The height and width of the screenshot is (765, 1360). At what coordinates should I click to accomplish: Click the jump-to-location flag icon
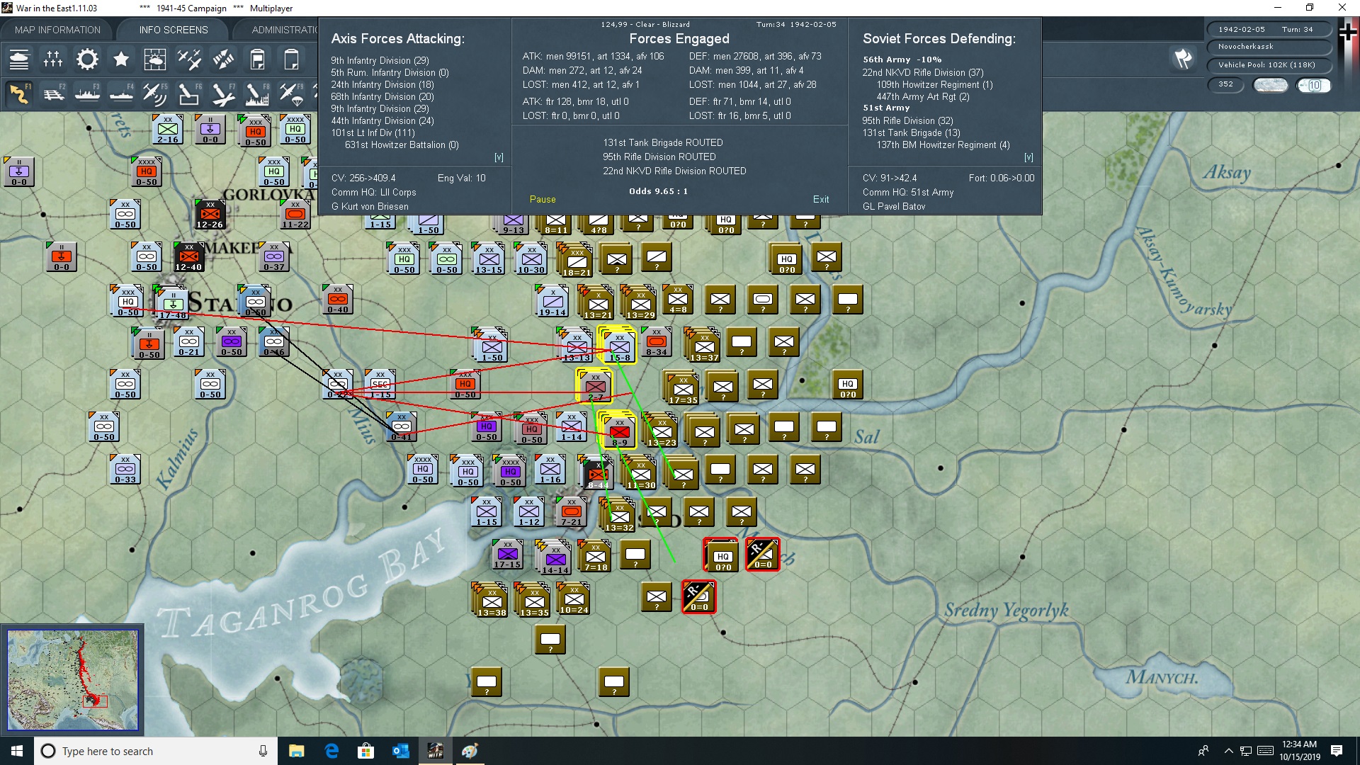[x=1182, y=59]
